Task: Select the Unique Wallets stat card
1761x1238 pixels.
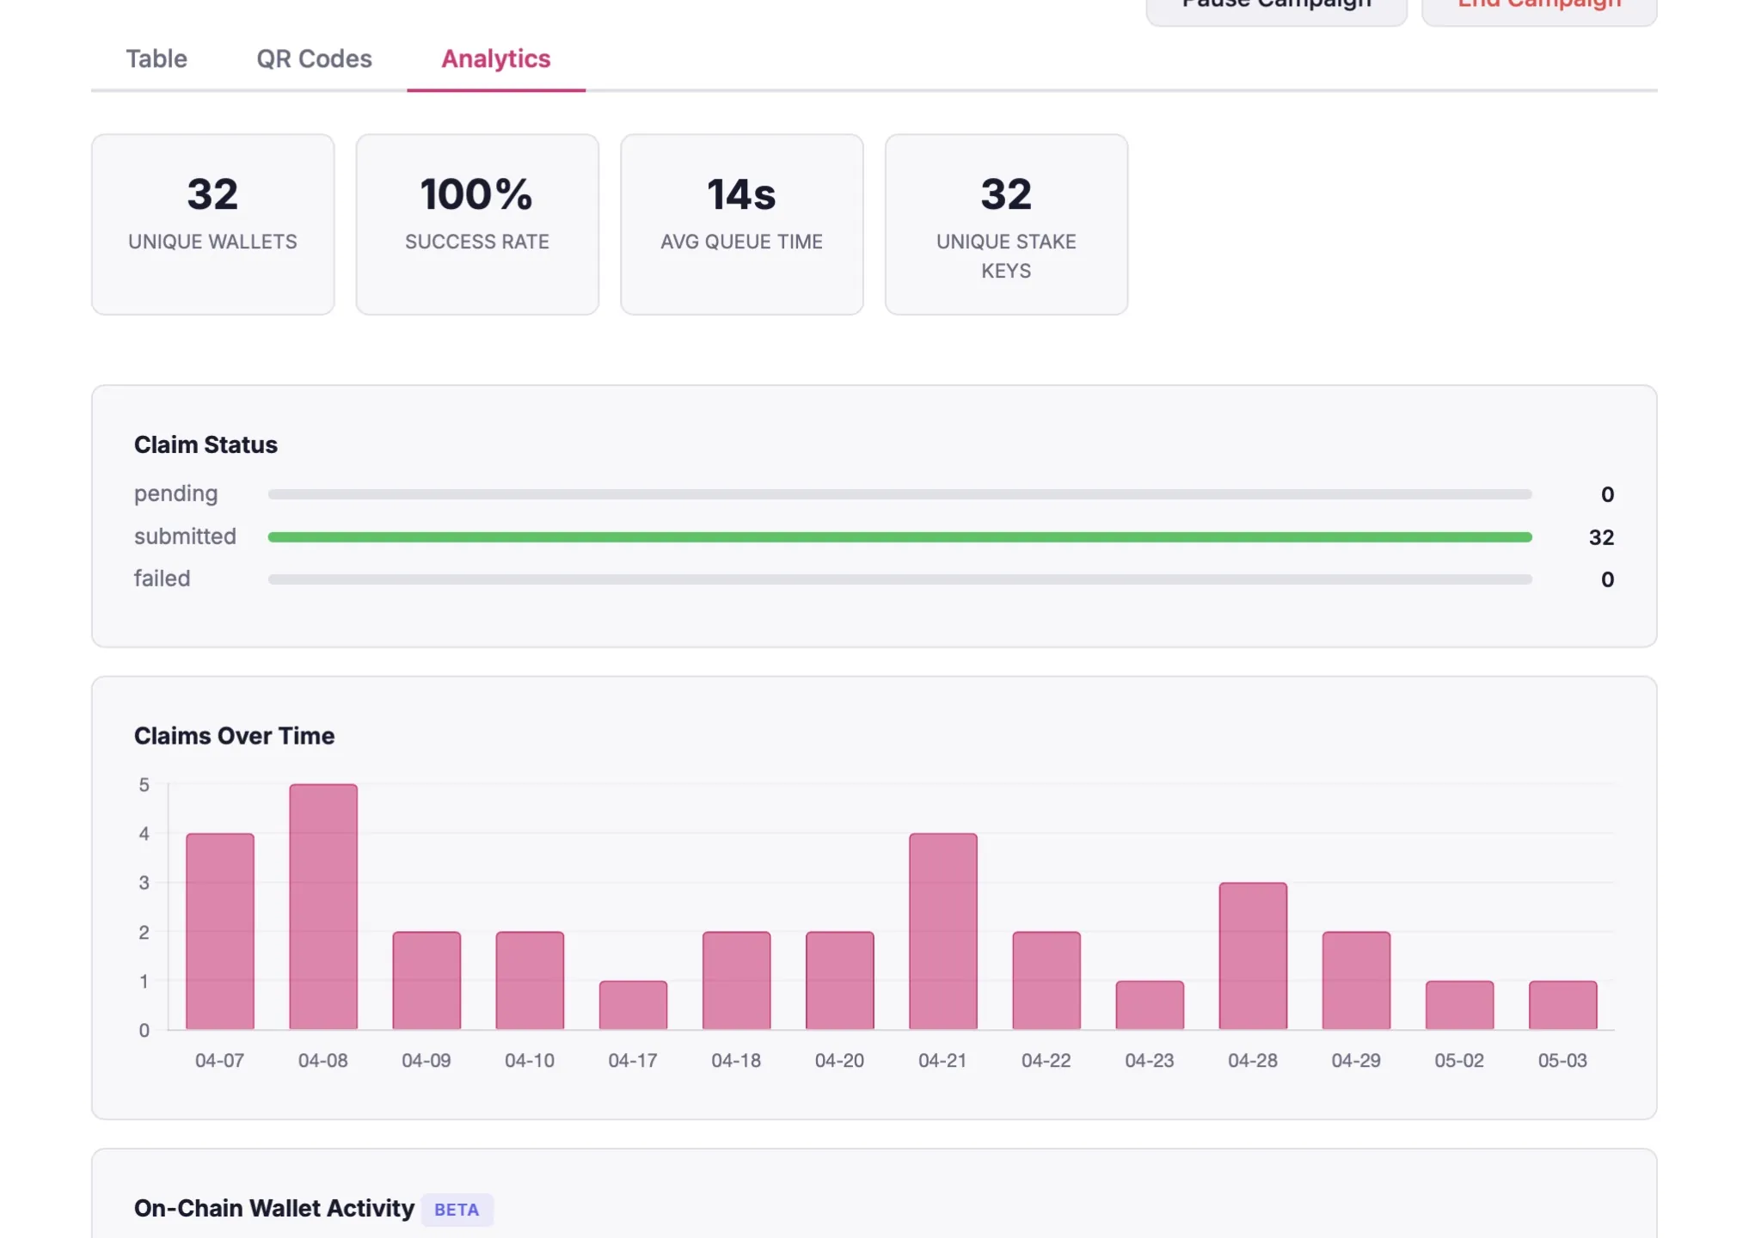Action: click(x=213, y=224)
